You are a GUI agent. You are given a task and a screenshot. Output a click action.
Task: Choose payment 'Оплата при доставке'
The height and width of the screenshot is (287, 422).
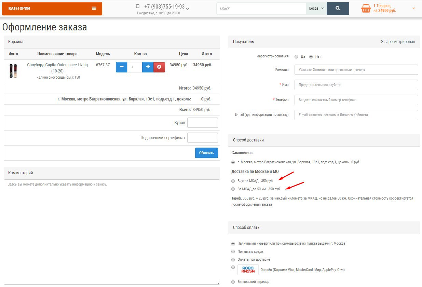pyautogui.click(x=233, y=260)
